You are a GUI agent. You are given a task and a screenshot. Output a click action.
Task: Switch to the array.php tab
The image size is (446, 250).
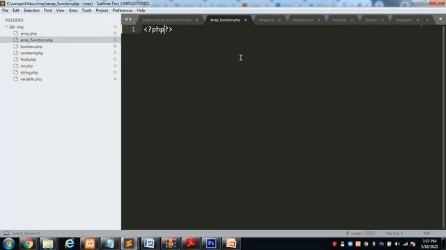[x=266, y=20]
